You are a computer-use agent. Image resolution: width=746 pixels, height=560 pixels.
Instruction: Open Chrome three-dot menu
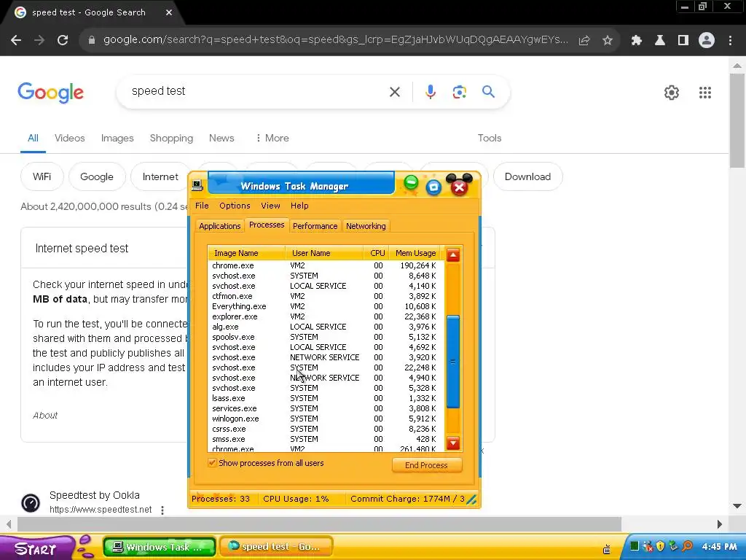pyautogui.click(x=730, y=41)
